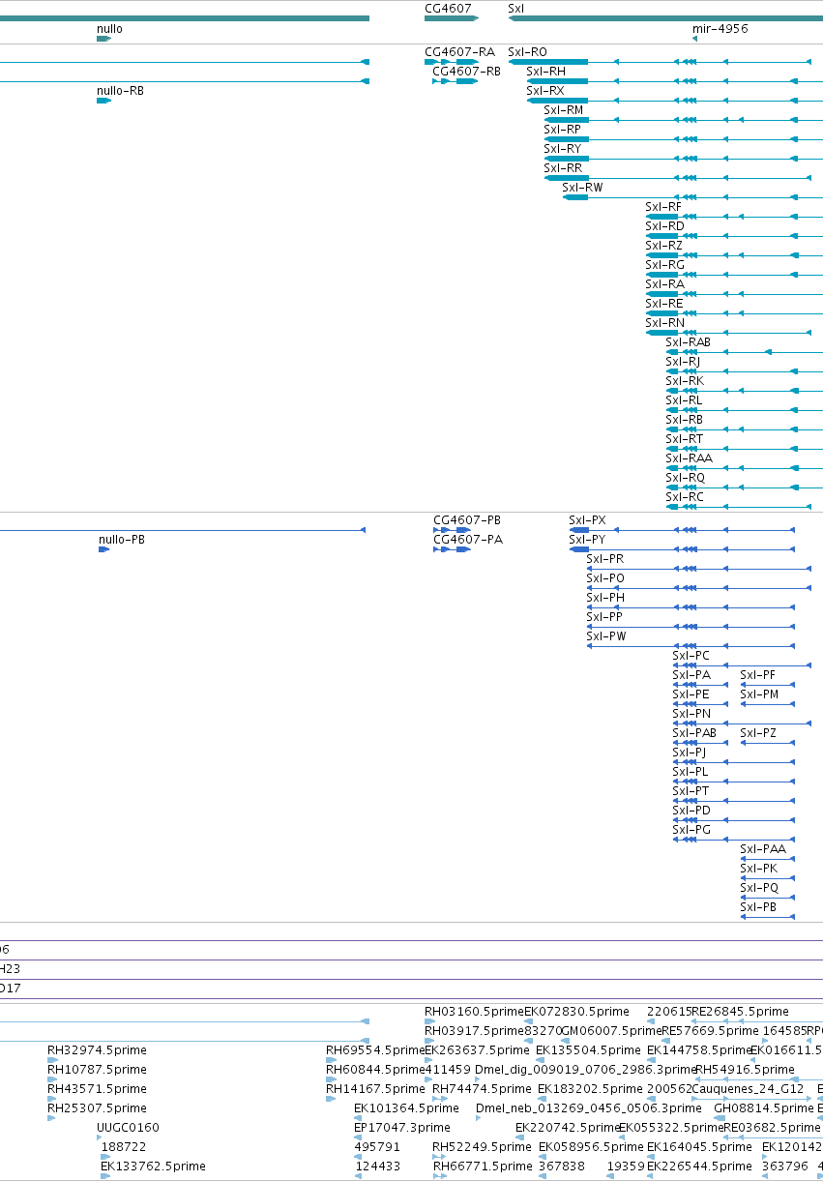Select the CG4607-RB transcript label
The height and width of the screenshot is (1181, 823).
click(466, 72)
